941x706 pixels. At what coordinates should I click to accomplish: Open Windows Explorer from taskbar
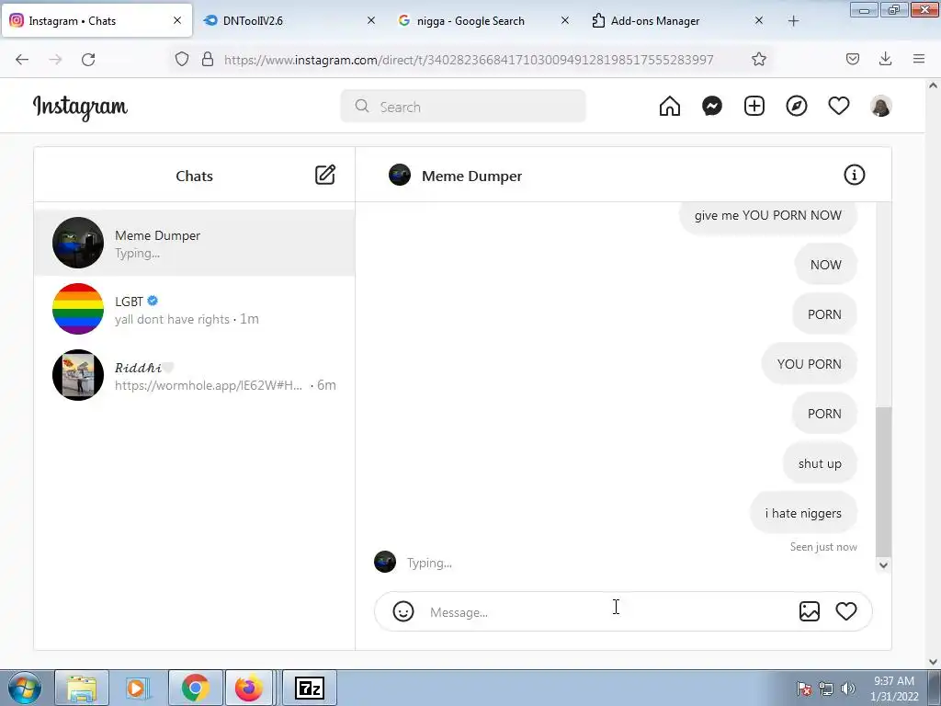point(82,688)
